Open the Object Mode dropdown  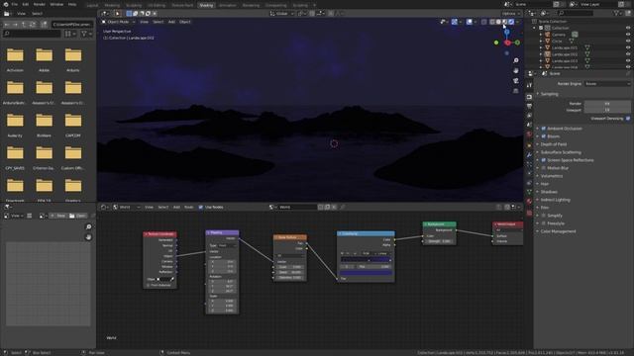click(119, 22)
